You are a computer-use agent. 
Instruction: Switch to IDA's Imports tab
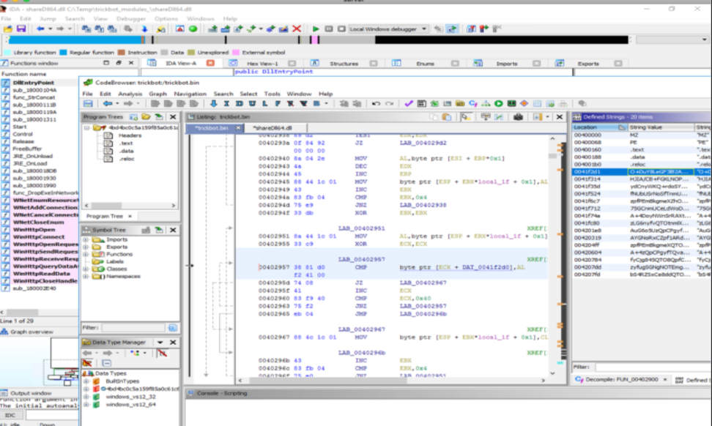506,64
